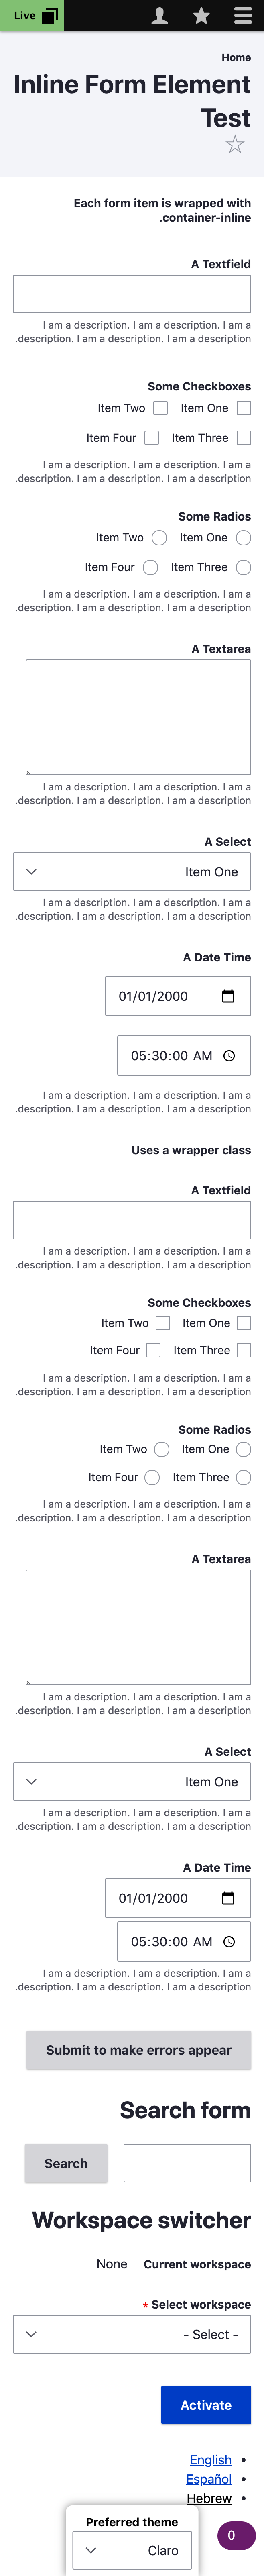Screen dimensions: 264x2576
Task: Add page to shortcuts star under title
Action: pyautogui.click(x=235, y=145)
